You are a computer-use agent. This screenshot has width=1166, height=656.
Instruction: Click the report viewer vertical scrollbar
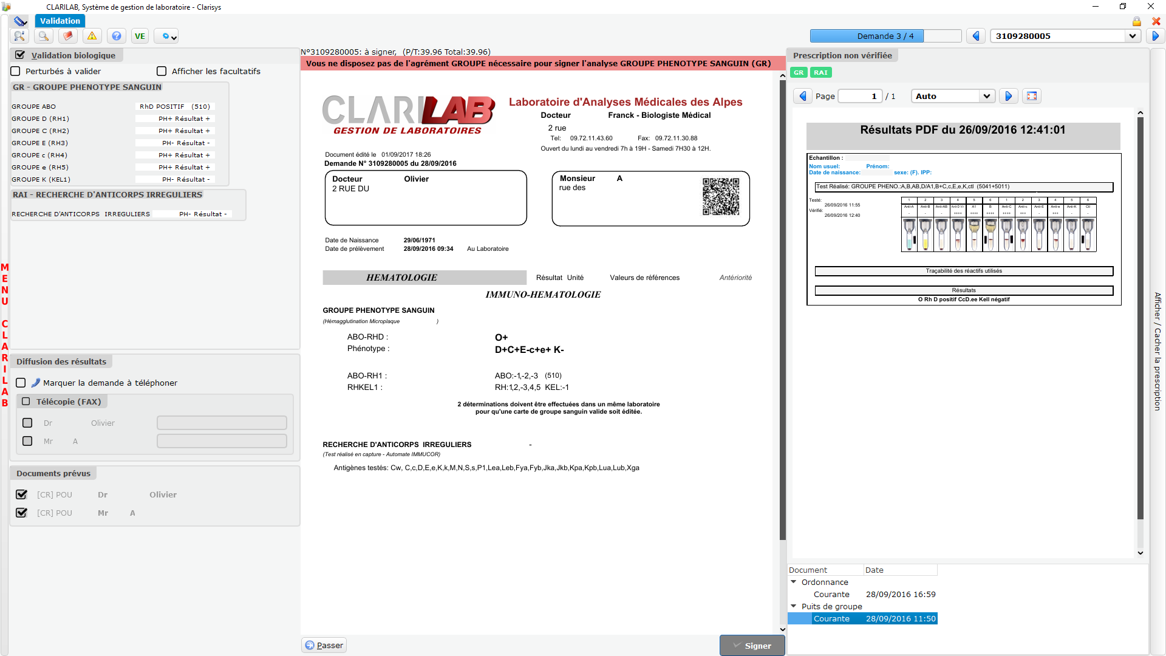[x=783, y=310]
